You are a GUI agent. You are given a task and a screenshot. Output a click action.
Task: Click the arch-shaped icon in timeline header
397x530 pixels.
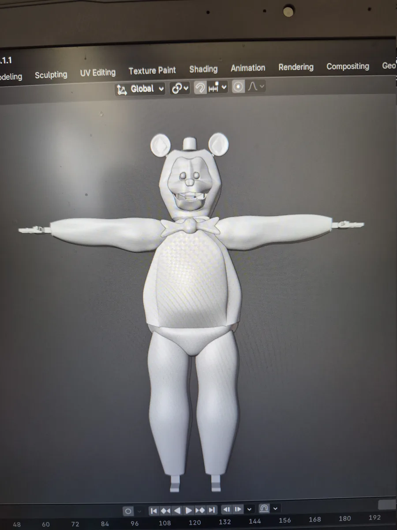click(x=264, y=508)
